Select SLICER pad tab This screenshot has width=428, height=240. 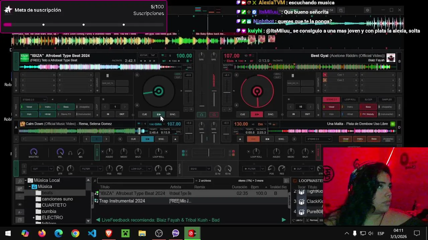coord(368,100)
